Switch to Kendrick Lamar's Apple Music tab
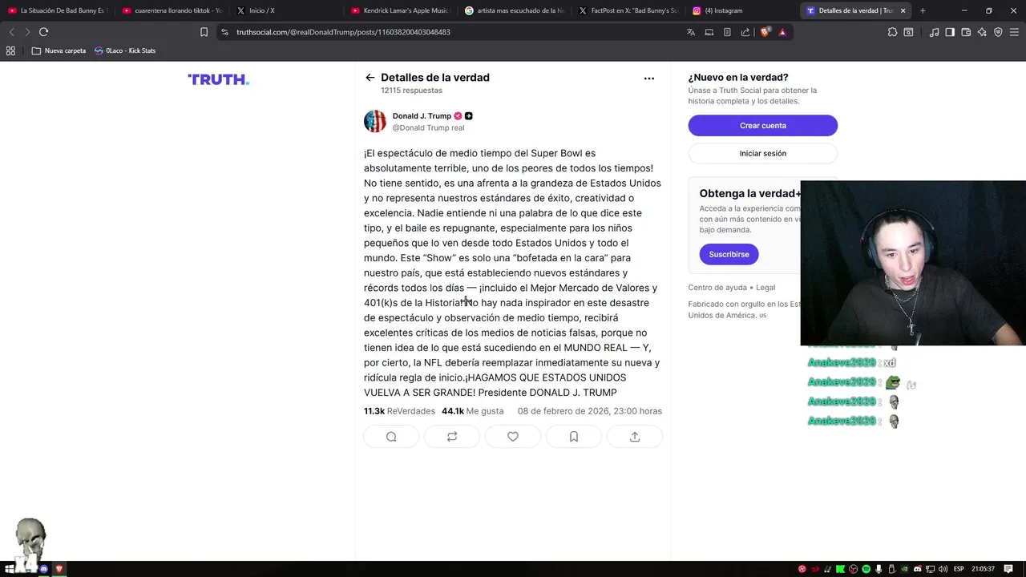This screenshot has width=1026, height=577. (x=401, y=10)
